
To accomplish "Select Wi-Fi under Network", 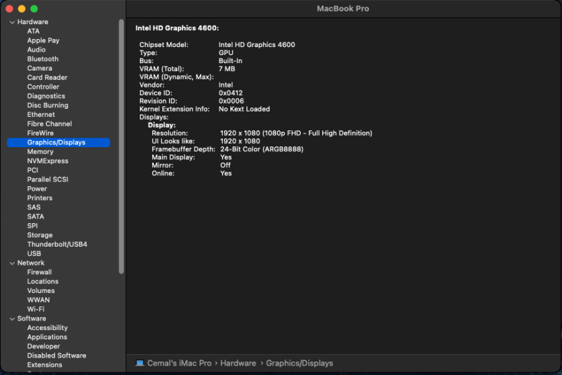I will click(36, 309).
